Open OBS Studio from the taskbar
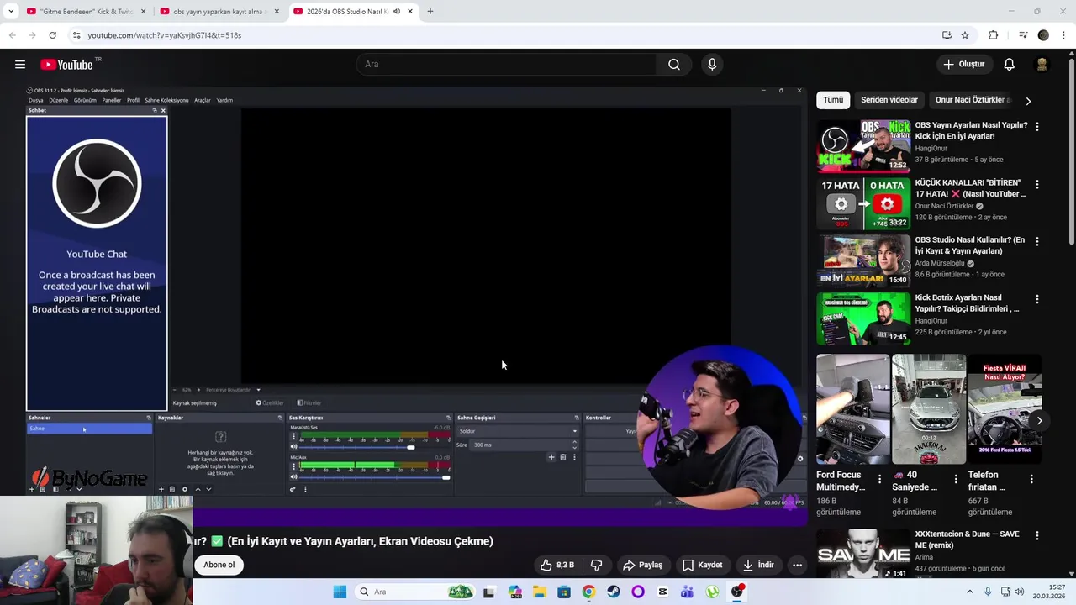Image resolution: width=1076 pixels, height=605 pixels. [737, 592]
